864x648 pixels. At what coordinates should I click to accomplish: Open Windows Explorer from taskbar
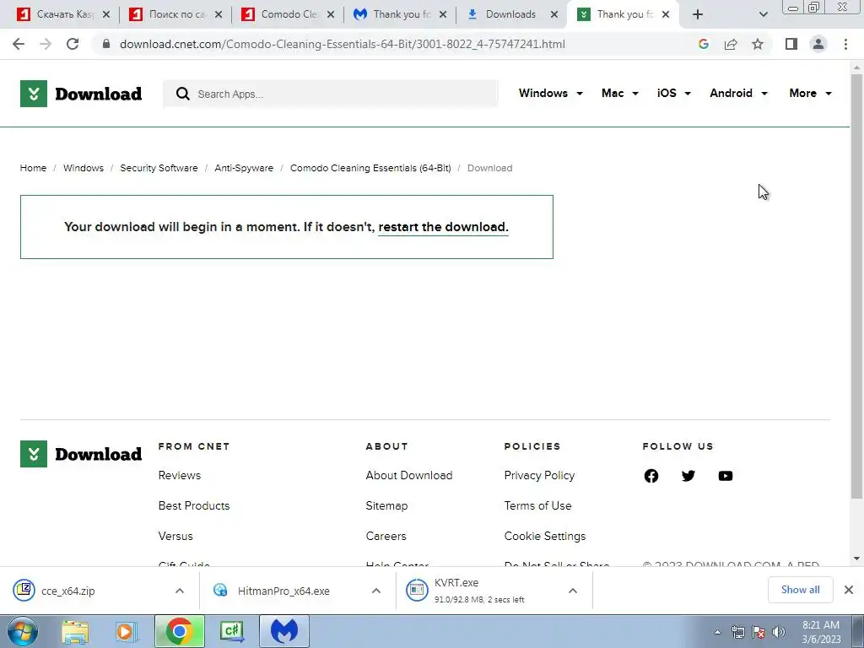click(75, 631)
